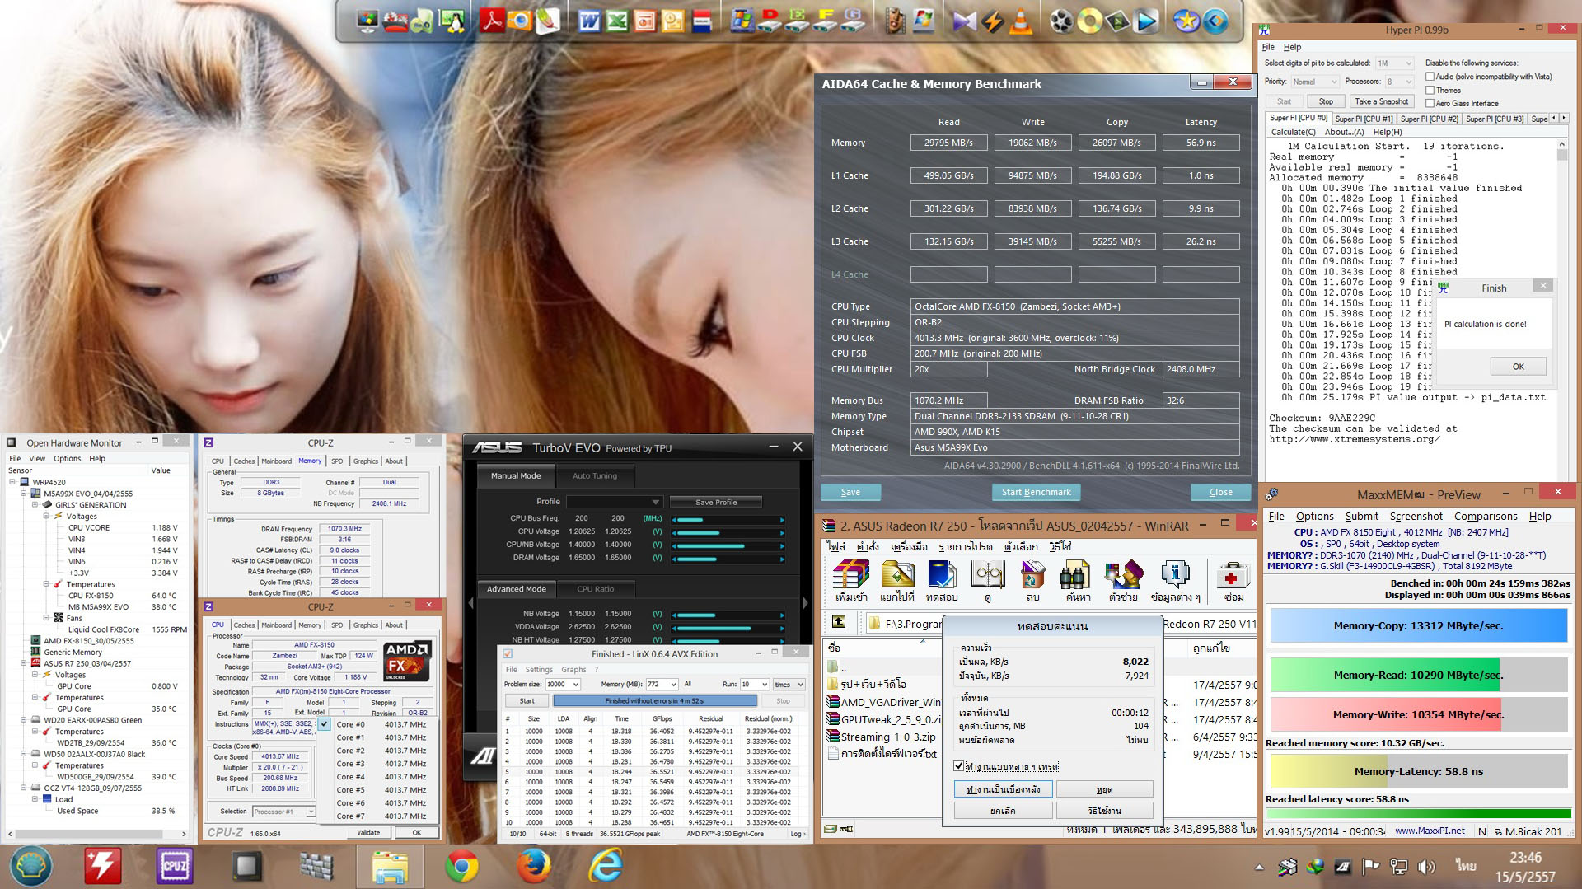The image size is (1582, 889).
Task: Toggle the Audio service checkbox in Hyper PI
Action: 1430,77
